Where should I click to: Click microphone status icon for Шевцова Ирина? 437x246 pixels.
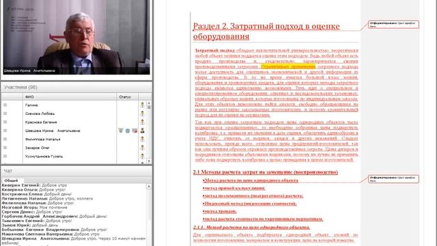coord(121,131)
